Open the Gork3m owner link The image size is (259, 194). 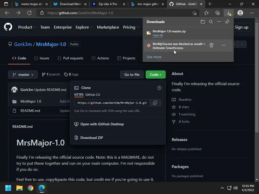23,44
